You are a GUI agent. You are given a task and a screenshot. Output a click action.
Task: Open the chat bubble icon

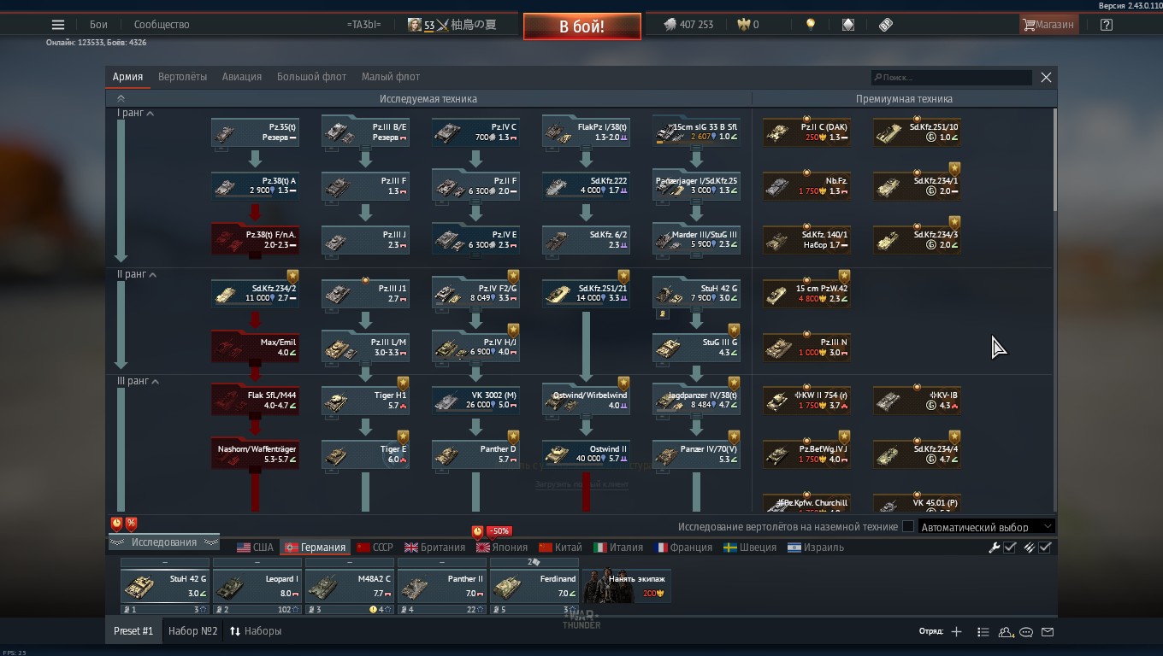(1026, 632)
